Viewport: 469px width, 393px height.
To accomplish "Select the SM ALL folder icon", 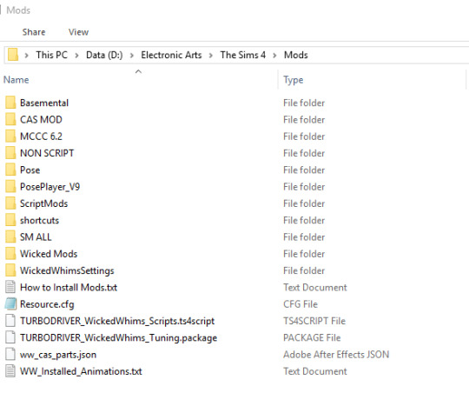I will [x=10, y=237].
